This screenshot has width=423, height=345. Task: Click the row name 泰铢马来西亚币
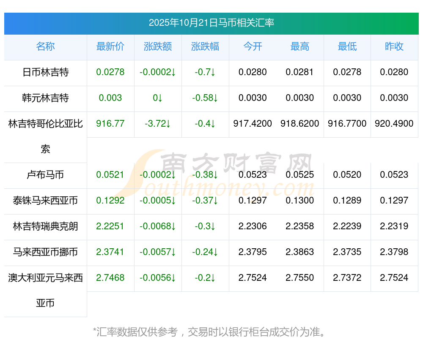coord(45,201)
